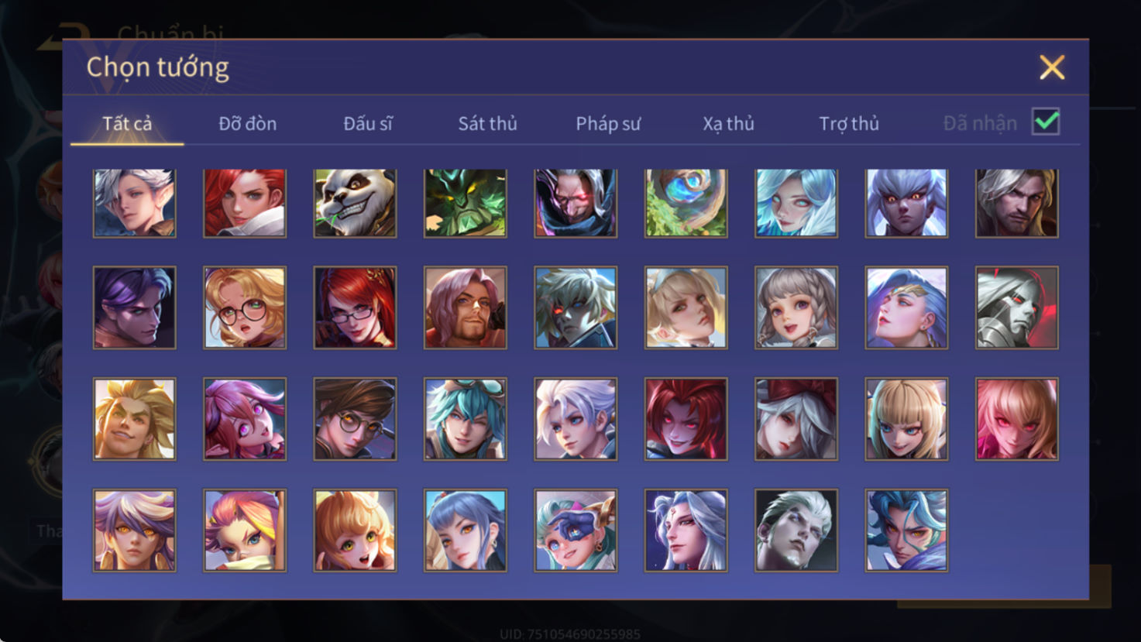The width and height of the screenshot is (1141, 642).
Task: Pick the blonde girl with round glasses
Action: (x=245, y=307)
